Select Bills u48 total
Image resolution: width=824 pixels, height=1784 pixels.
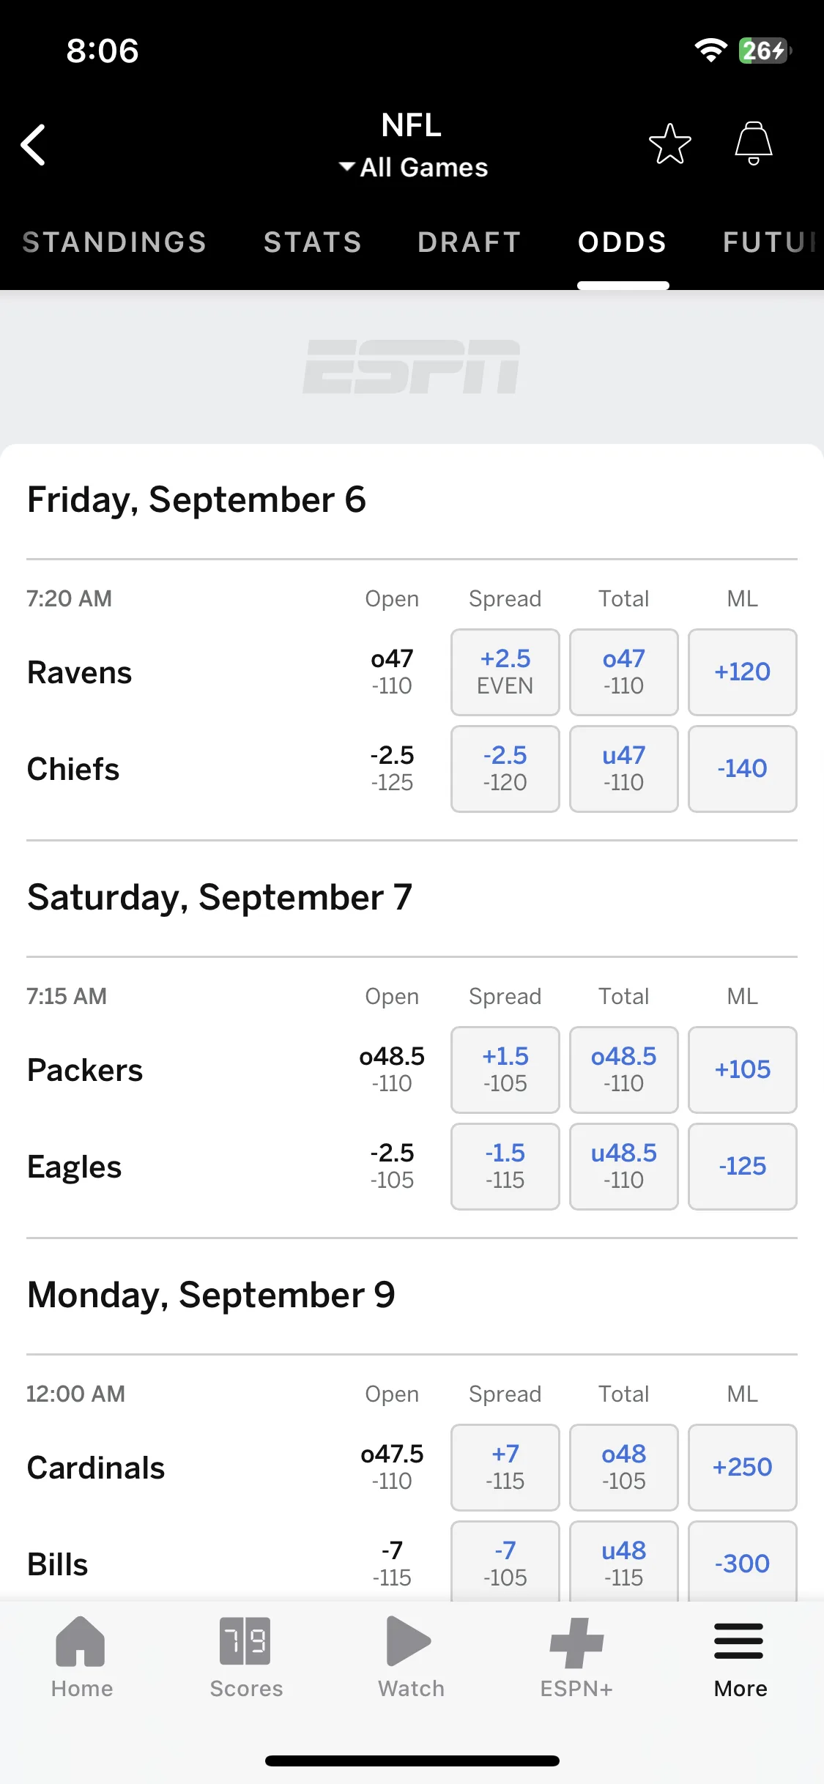pyautogui.click(x=624, y=1561)
